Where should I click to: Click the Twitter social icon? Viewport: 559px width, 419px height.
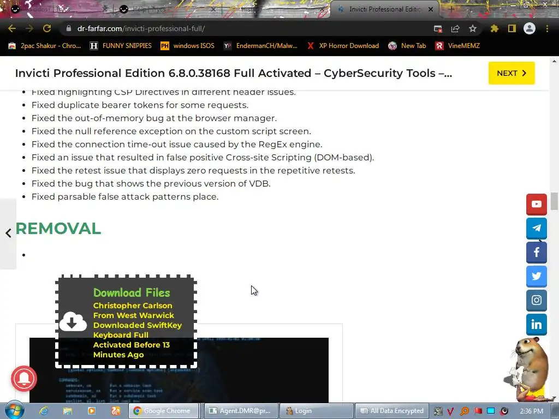pos(537,276)
